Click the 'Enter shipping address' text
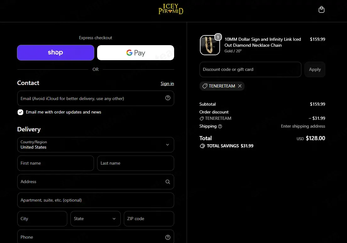This screenshot has height=243, width=347. click(x=303, y=126)
